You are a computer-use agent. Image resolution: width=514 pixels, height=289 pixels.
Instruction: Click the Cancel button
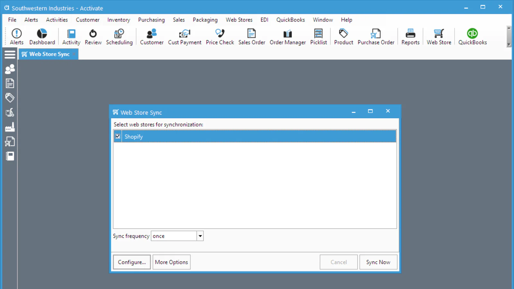(339, 262)
